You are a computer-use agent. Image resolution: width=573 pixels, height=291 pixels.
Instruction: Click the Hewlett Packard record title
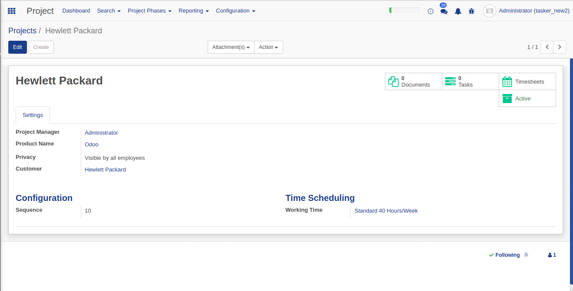[x=59, y=81]
